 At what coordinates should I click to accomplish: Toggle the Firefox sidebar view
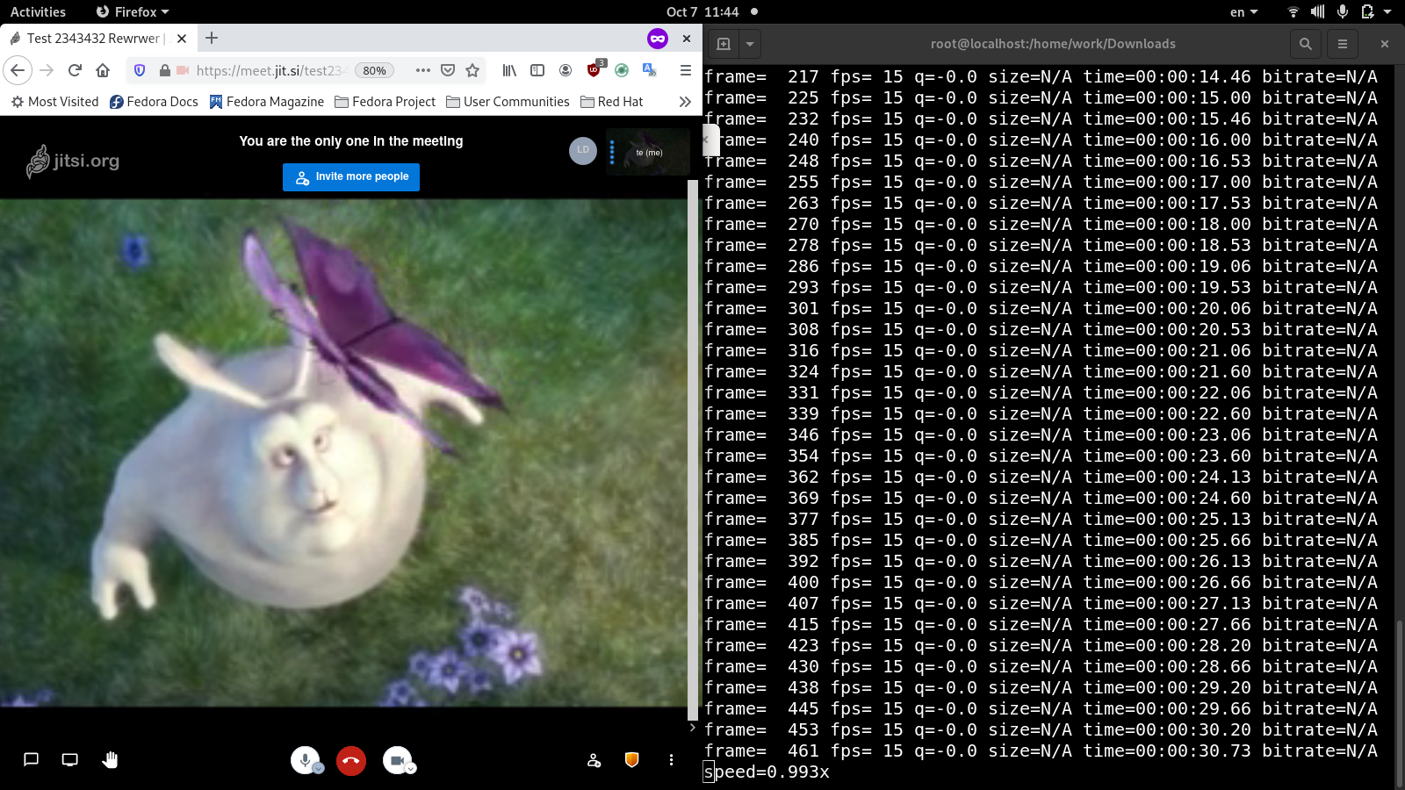pyautogui.click(x=537, y=70)
